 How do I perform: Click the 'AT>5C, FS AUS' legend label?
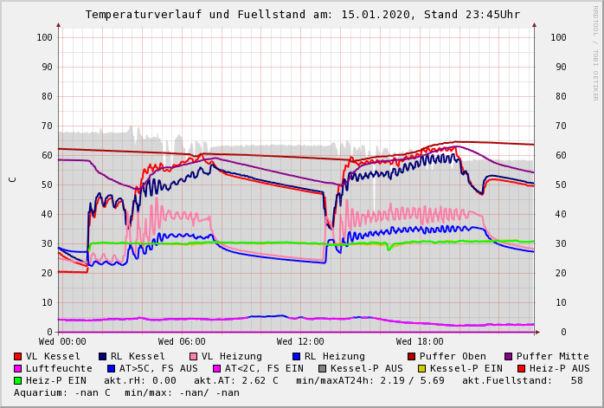tap(158, 368)
